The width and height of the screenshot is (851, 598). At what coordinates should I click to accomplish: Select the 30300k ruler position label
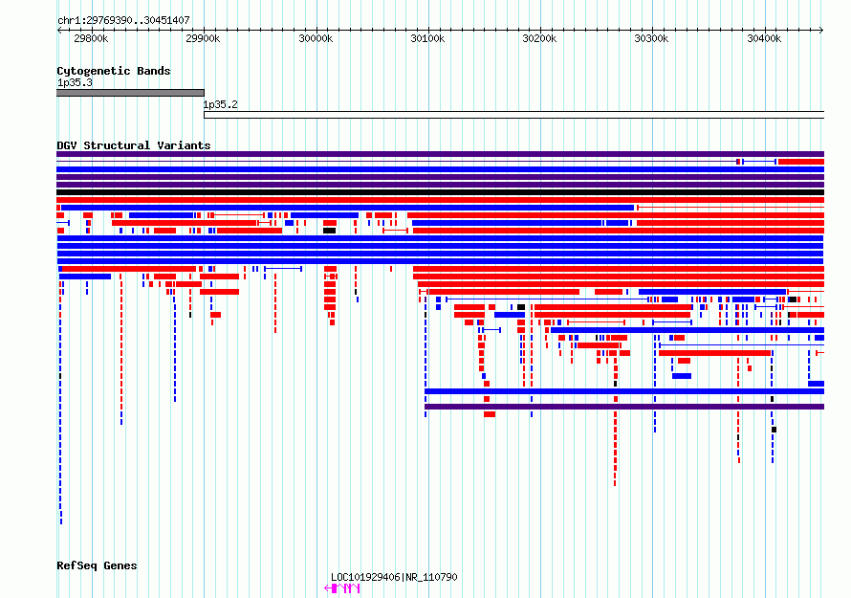651,38
